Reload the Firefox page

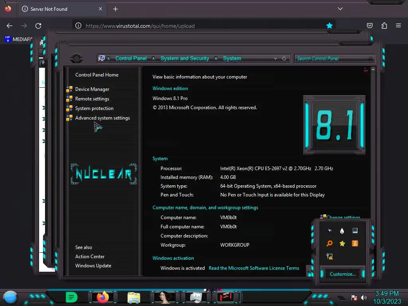click(x=38, y=26)
